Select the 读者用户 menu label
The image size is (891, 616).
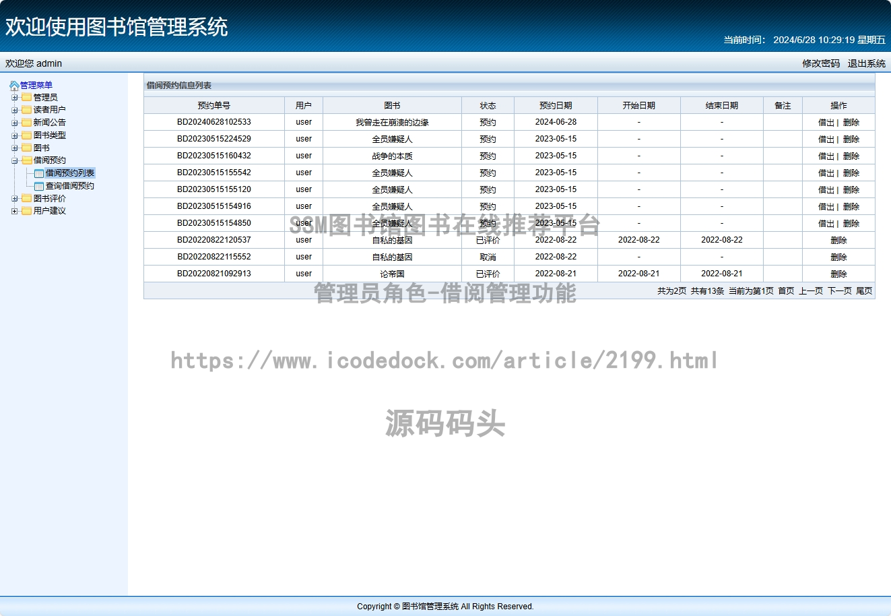coord(50,110)
